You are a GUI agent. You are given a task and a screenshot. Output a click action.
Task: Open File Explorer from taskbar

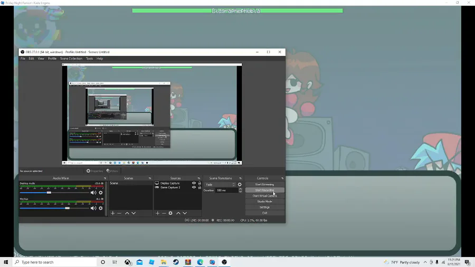(x=164, y=262)
